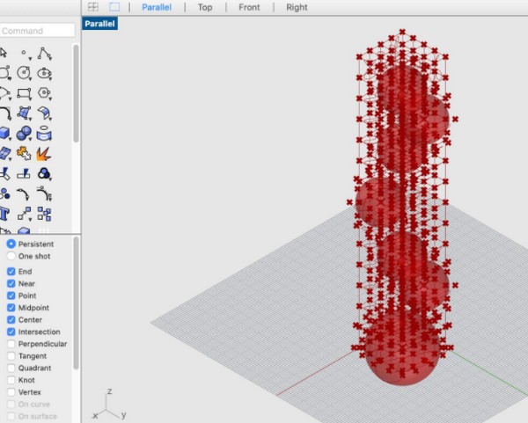Open the Parallel viewport title menu

99,24
